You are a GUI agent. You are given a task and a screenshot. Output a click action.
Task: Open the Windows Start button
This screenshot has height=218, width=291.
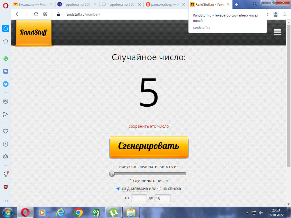(8, 212)
